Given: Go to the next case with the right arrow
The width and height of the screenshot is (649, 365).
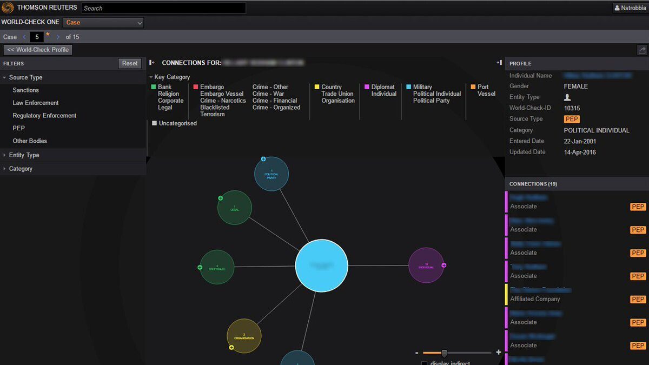Looking at the screenshot, I should 58,37.
